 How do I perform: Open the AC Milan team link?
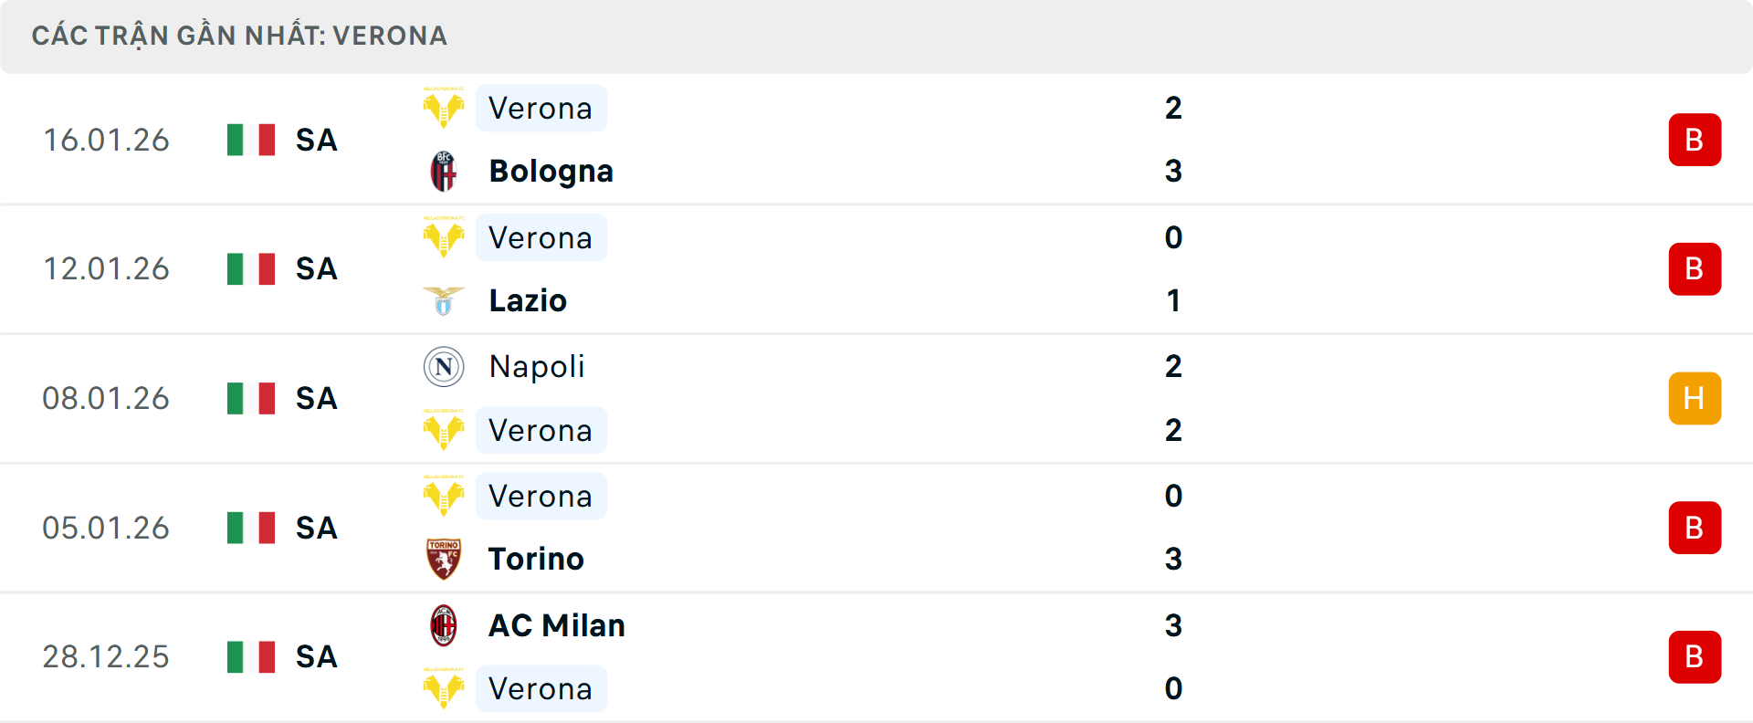pos(557,625)
